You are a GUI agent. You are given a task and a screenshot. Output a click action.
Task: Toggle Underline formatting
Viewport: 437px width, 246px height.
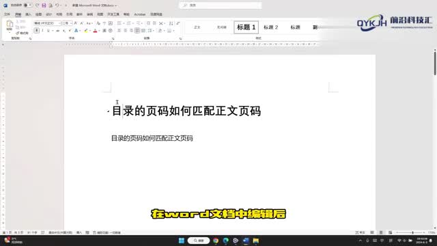click(48, 31)
